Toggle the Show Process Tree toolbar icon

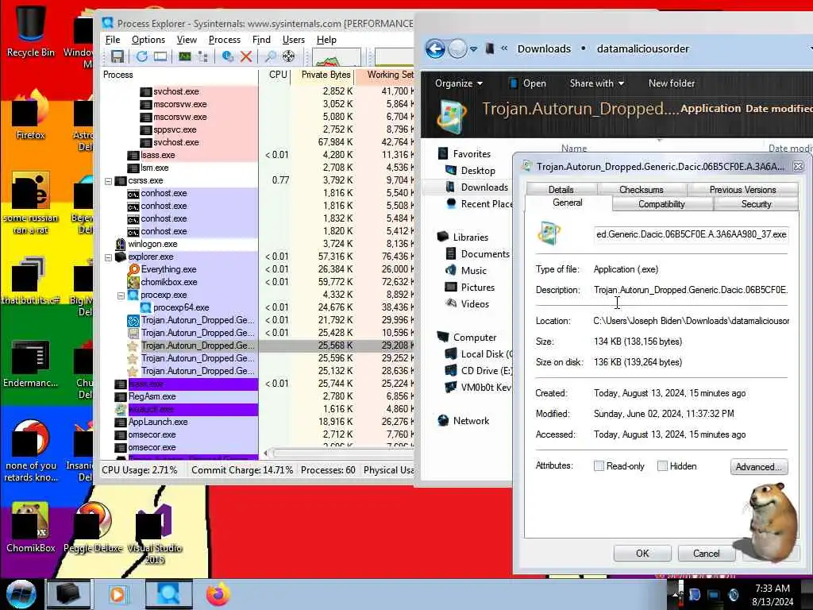click(x=202, y=56)
